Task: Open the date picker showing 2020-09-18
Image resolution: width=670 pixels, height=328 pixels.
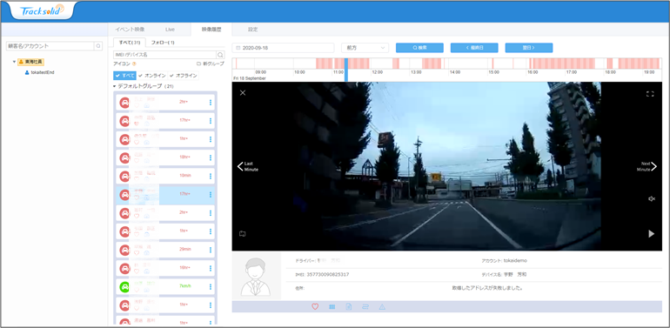Action: pyautogui.click(x=283, y=48)
